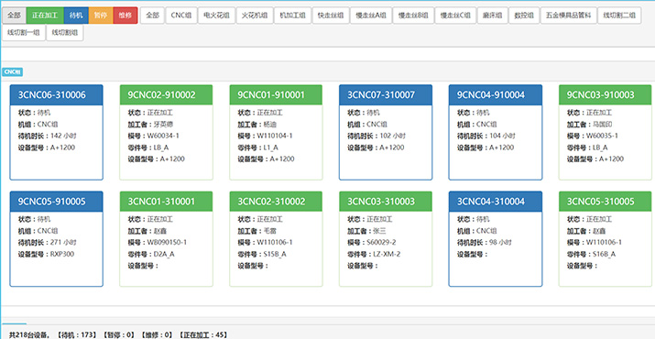Select the white 全部 group filter button
This screenshot has height=339, width=655.
pyautogui.click(x=152, y=16)
